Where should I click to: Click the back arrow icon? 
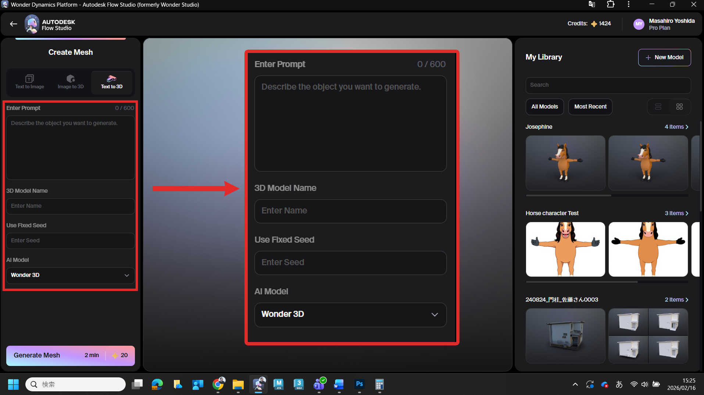pyautogui.click(x=14, y=24)
